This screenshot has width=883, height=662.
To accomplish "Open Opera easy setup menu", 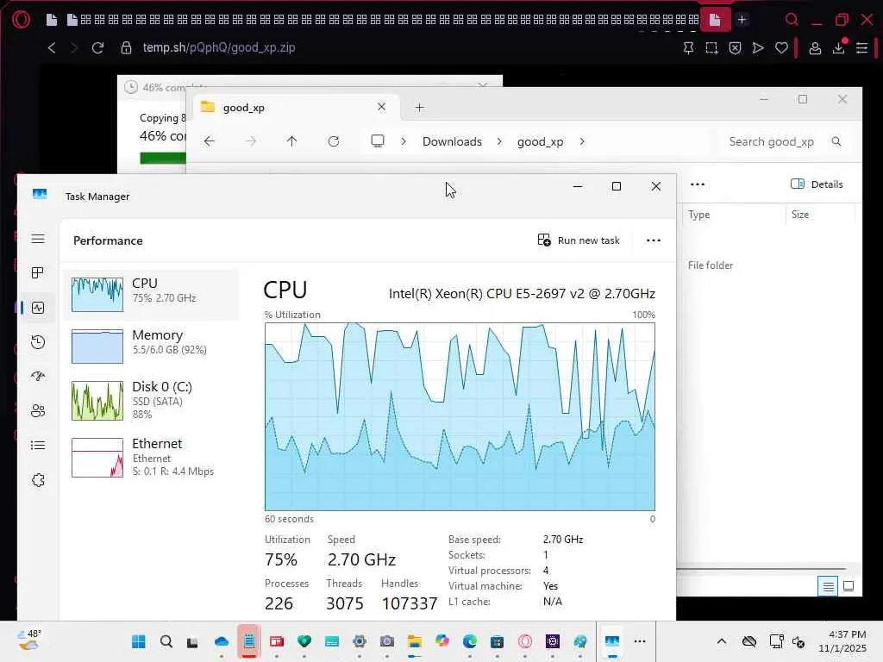I will coord(861,48).
